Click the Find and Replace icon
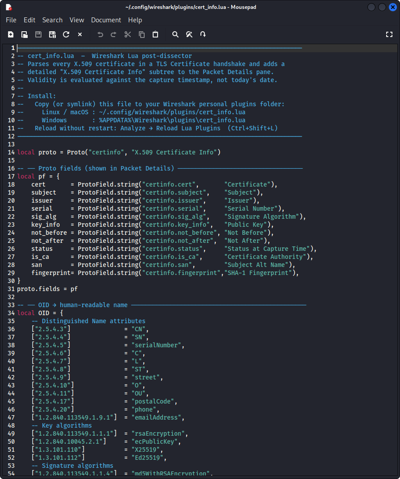The height and width of the screenshot is (479, 400). click(x=189, y=34)
